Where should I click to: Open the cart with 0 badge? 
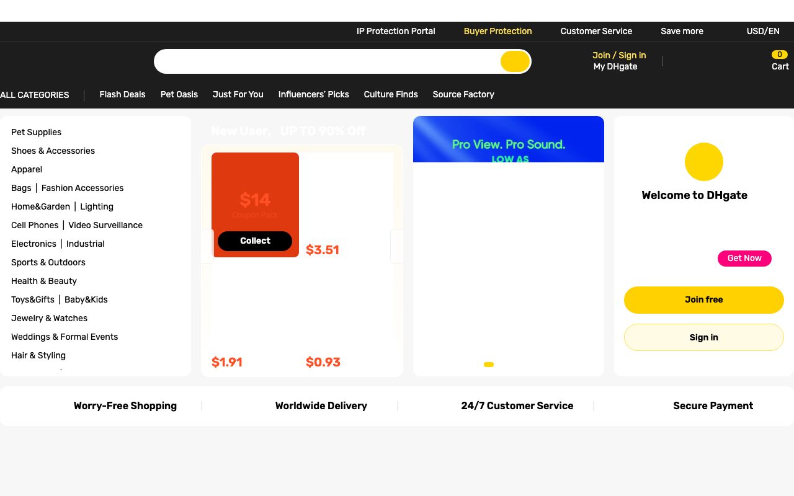780,61
